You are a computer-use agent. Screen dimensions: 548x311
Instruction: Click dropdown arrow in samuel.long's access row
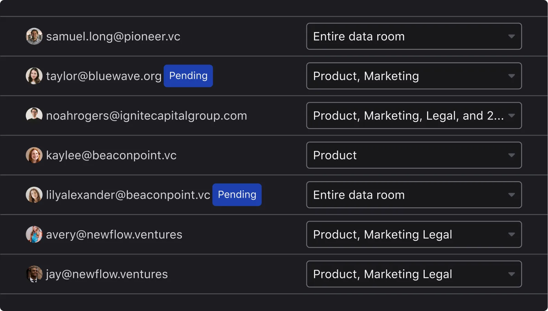click(511, 36)
